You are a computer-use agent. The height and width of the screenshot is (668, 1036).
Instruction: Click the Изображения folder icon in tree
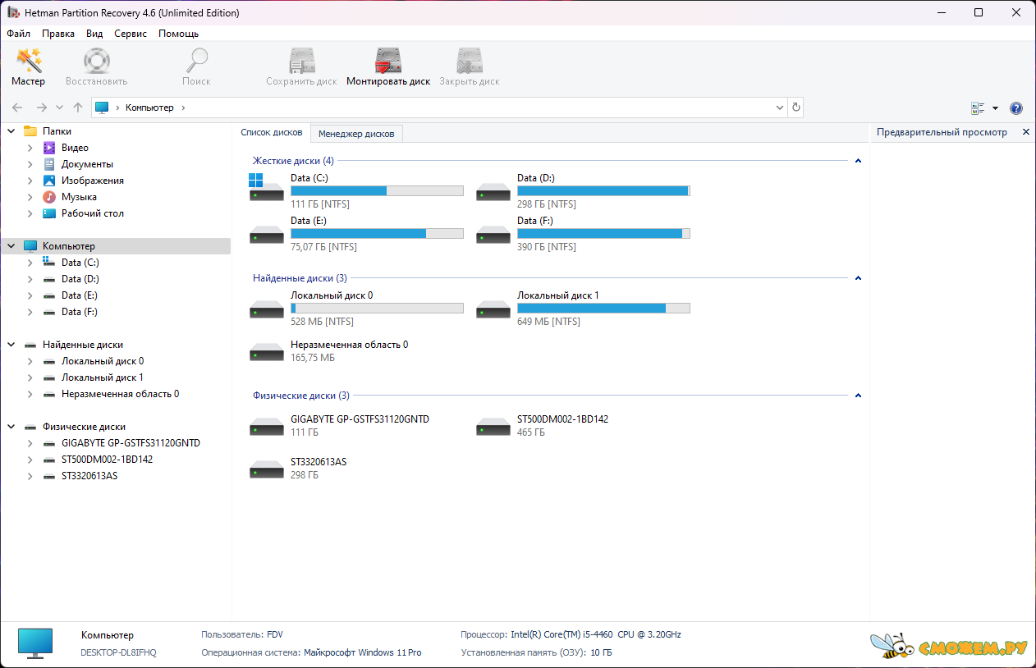[x=49, y=181]
